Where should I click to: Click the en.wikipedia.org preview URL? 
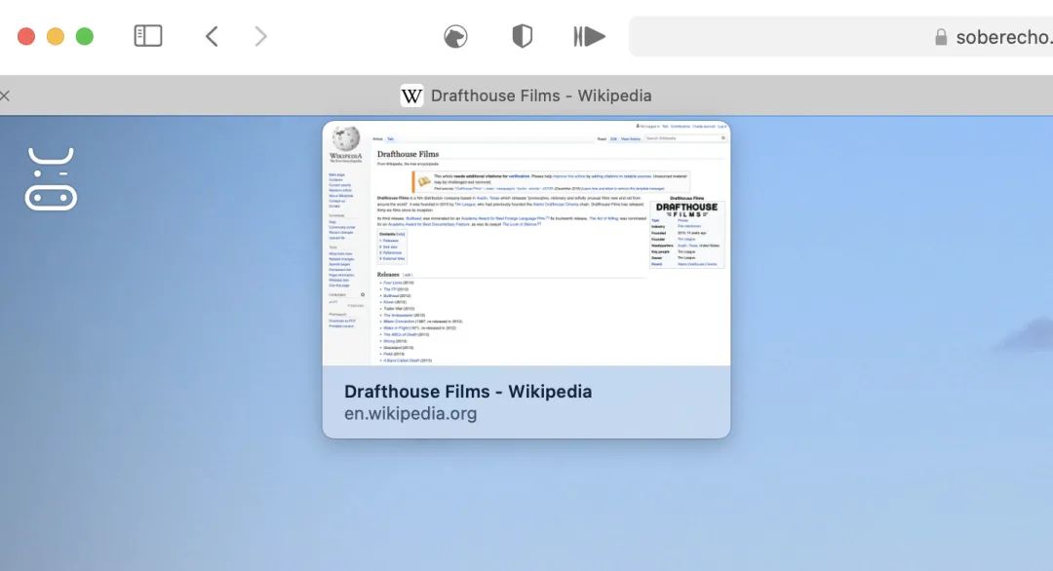pyautogui.click(x=410, y=414)
